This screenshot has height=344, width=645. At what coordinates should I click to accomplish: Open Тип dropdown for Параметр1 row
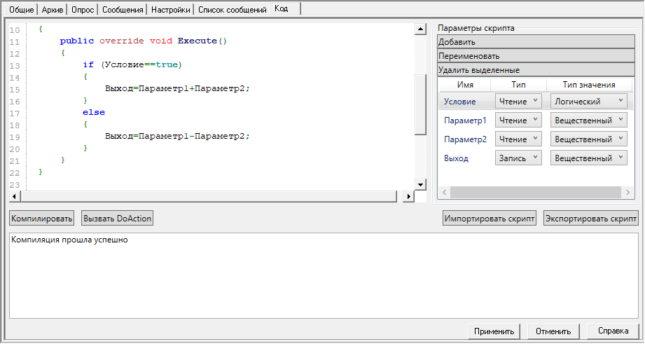(518, 120)
